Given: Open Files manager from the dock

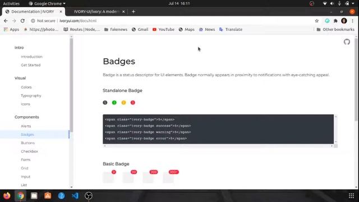Looking at the screenshot, I should pyautogui.click(x=34, y=196).
